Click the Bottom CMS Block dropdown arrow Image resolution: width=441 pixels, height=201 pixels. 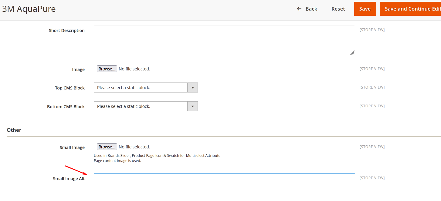[x=193, y=106]
